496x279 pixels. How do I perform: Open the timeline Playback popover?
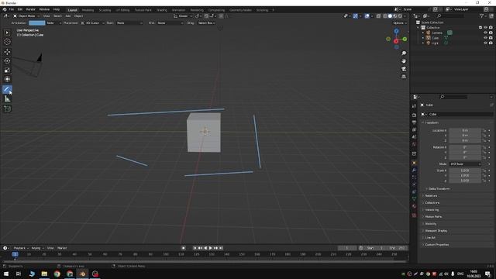click(21, 248)
